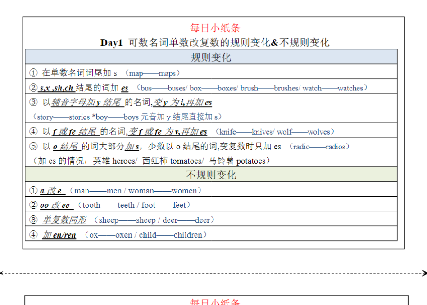Image resolution: width=427 pixels, height=305 pixels.
Task: Click the red 每日小纸条 title at top
Action: (x=215, y=28)
